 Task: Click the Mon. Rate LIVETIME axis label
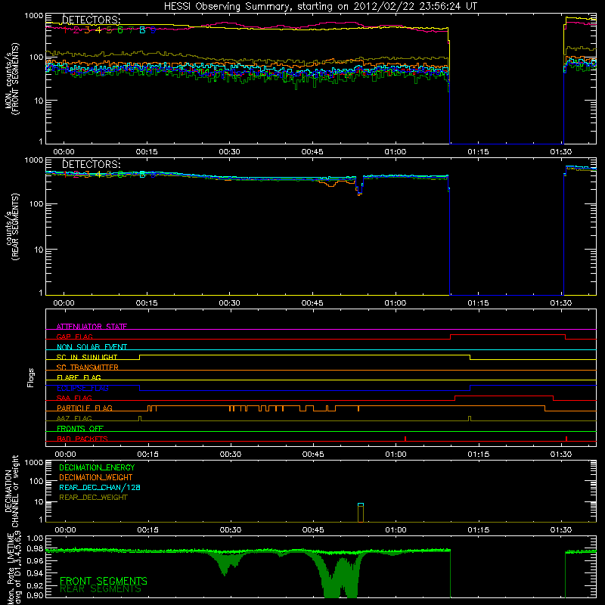[12, 568]
